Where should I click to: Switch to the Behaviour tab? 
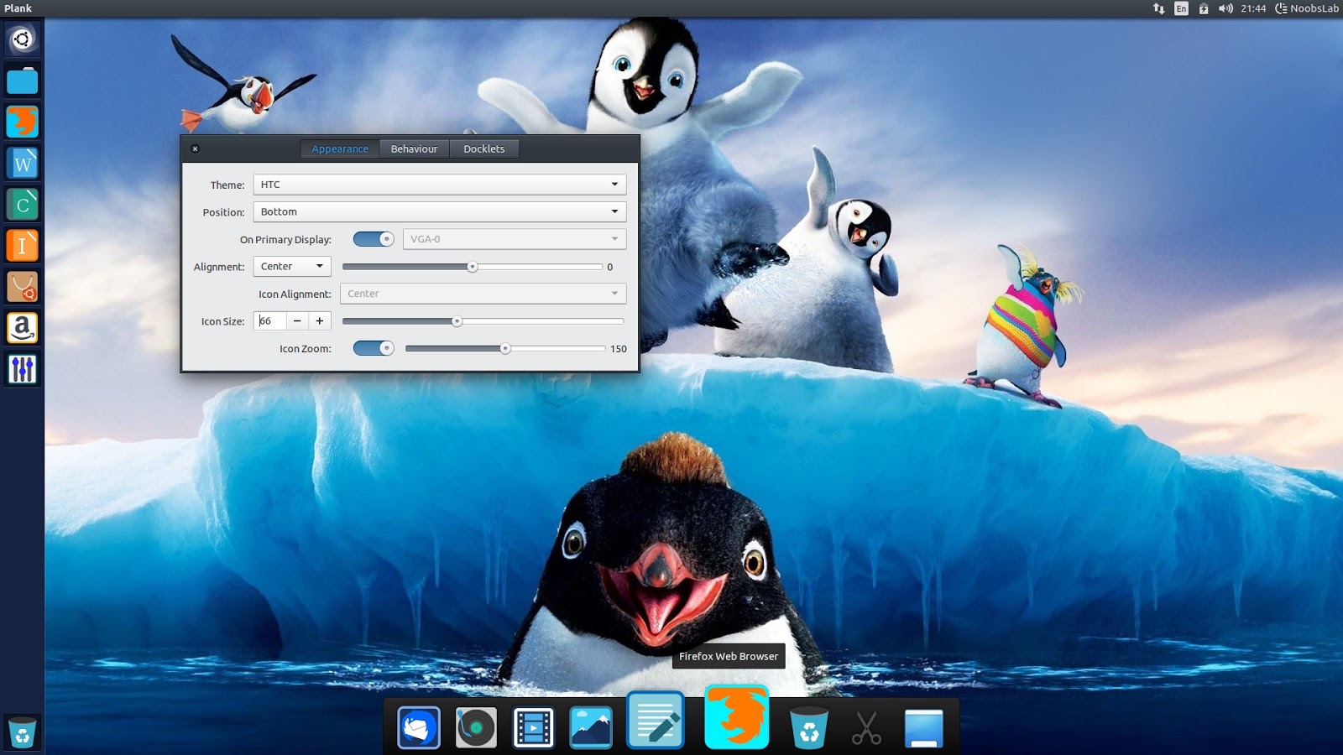point(414,148)
